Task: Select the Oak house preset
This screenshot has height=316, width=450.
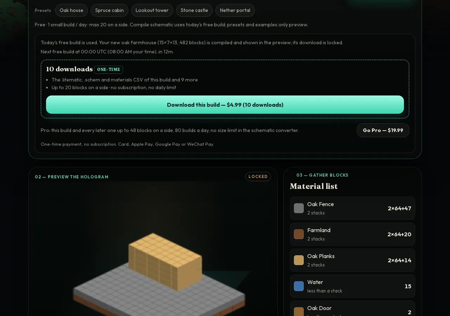Action: click(71, 10)
